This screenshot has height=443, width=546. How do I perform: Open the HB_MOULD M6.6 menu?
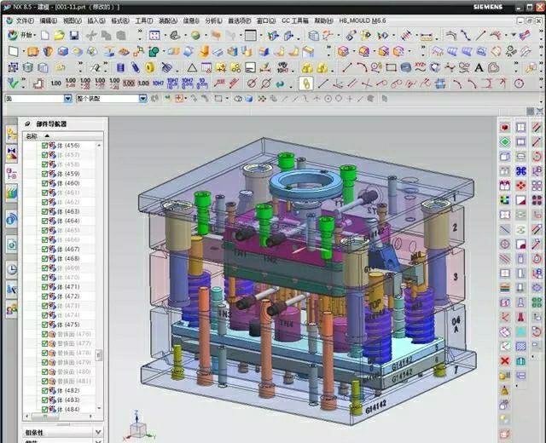pos(363,20)
